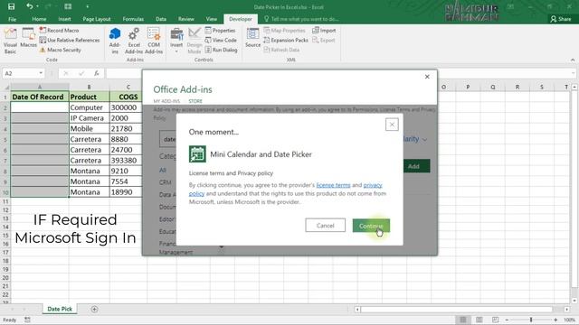Switch to Normal view in the status bar
The height and width of the screenshot is (325, 579).
point(462,320)
